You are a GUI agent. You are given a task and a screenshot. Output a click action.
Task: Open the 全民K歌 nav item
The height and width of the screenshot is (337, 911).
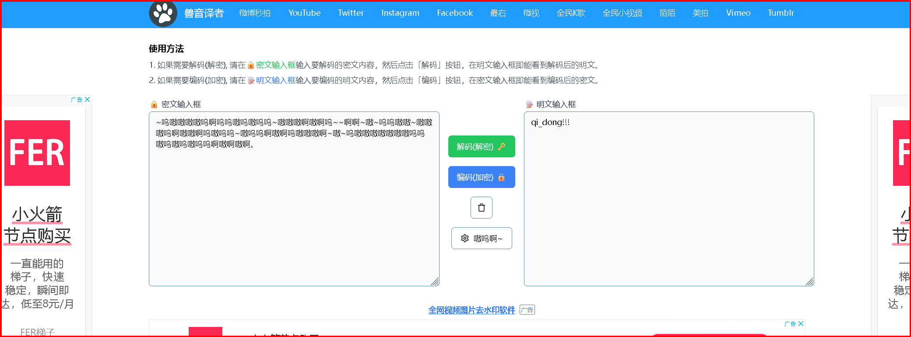[x=571, y=13]
